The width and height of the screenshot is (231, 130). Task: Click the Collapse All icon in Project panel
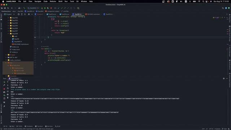pos(25,14)
